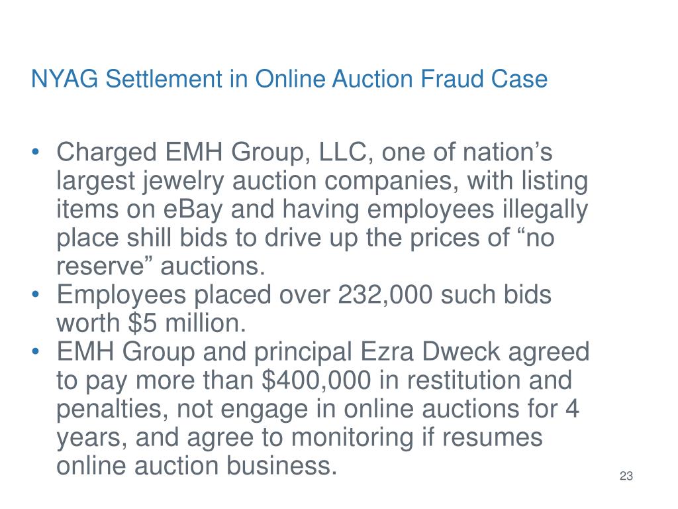The image size is (678, 509).
Task: Click the first bullet point marker
Action: point(36,152)
